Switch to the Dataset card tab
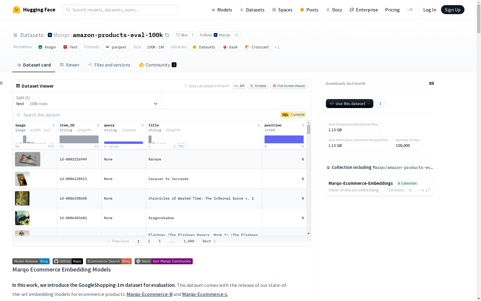This screenshot has height=301, width=481. 34,65
